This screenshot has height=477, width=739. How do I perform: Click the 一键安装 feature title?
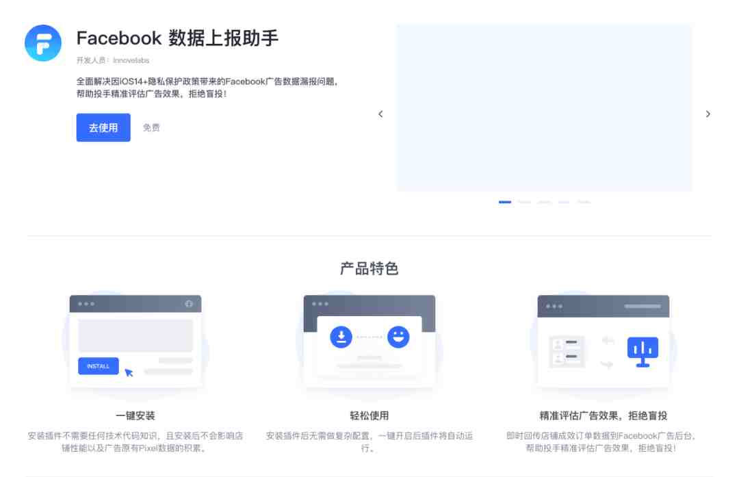coord(135,415)
